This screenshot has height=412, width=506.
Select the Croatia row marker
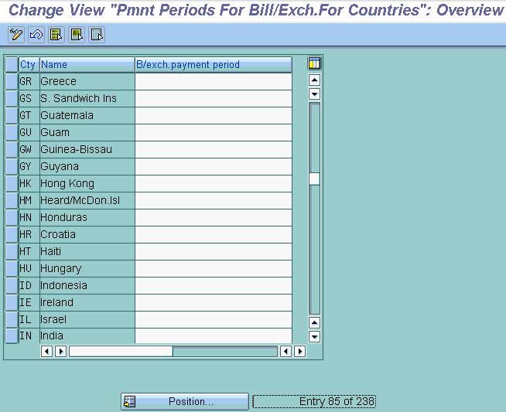click(x=12, y=234)
